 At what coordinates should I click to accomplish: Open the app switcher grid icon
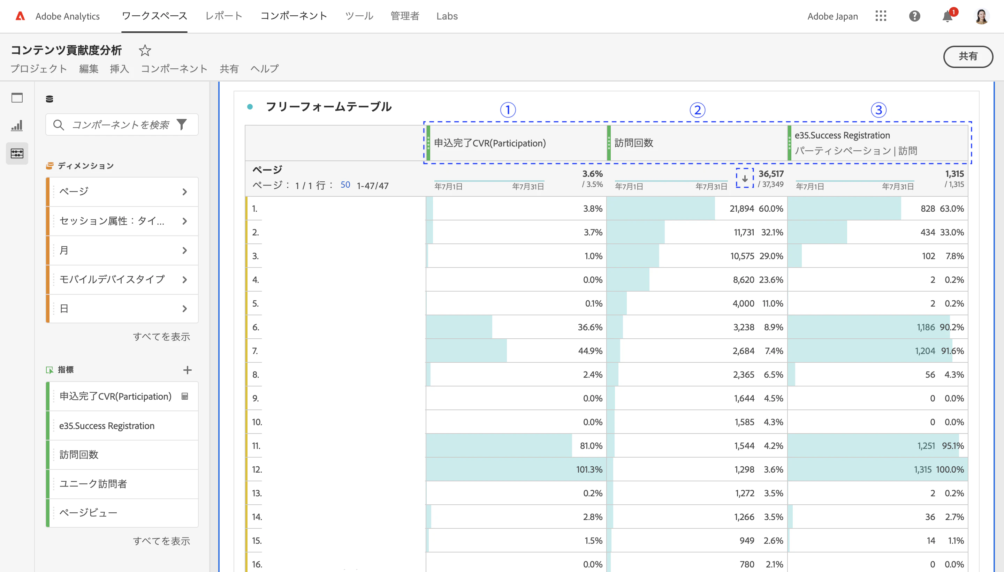click(x=881, y=16)
